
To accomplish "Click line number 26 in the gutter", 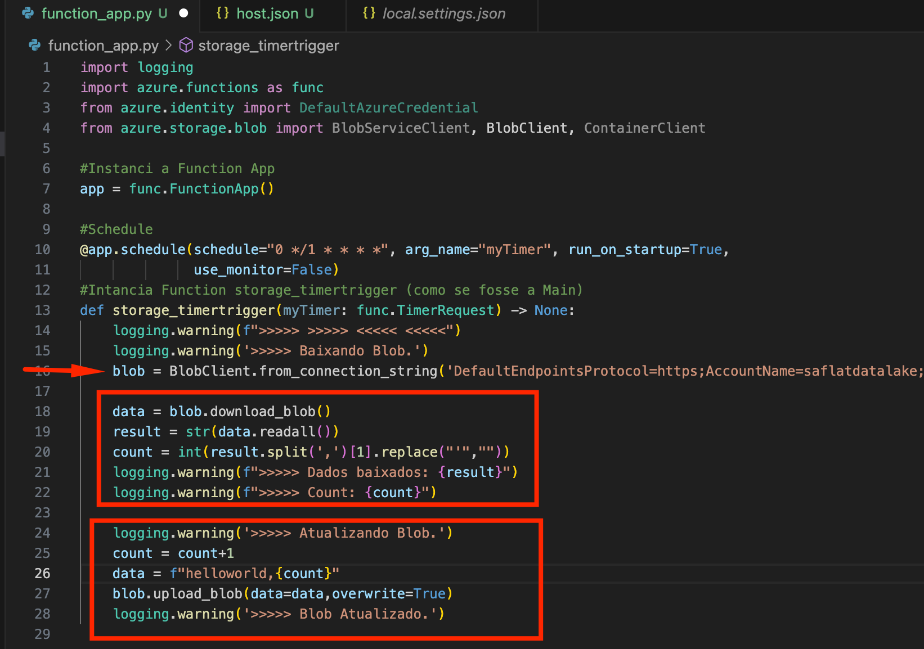I will (x=42, y=574).
